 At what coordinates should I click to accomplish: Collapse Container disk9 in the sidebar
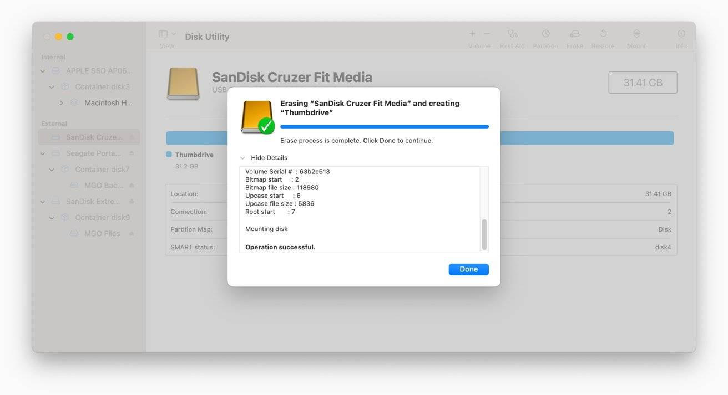pyautogui.click(x=51, y=217)
